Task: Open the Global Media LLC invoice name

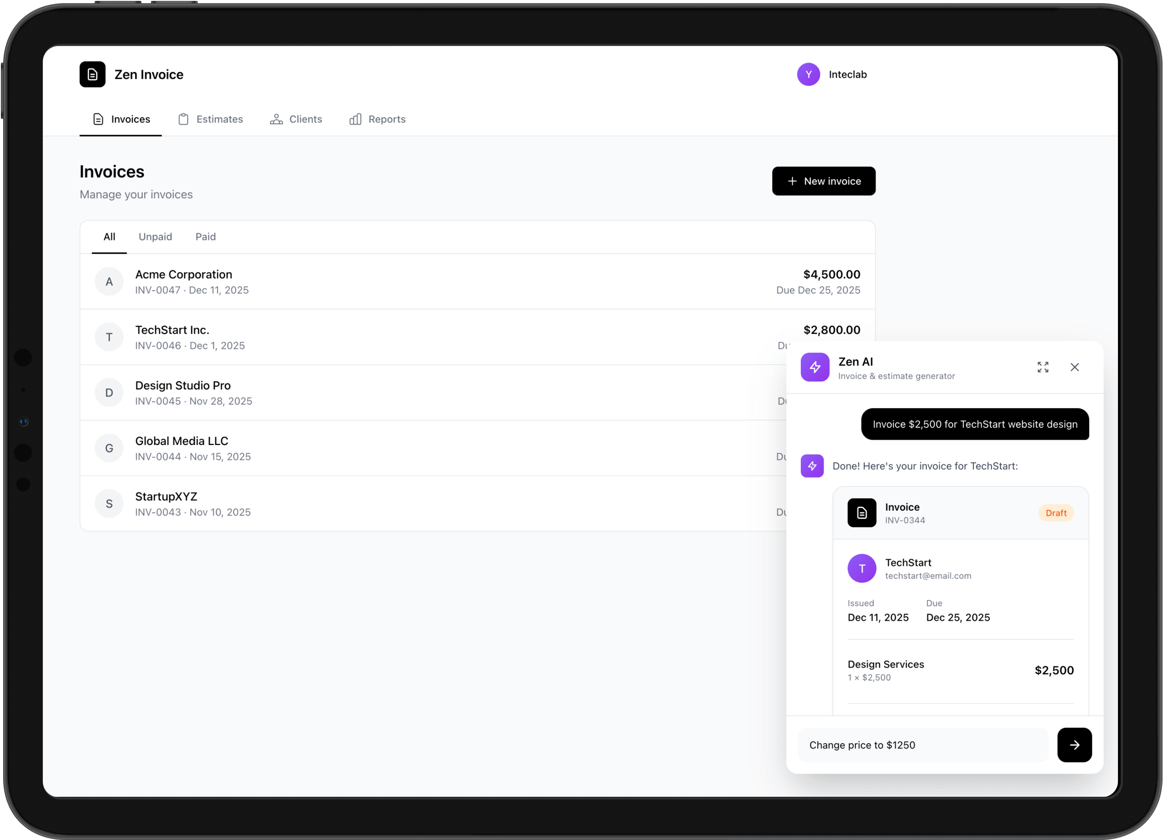Action: pos(182,441)
